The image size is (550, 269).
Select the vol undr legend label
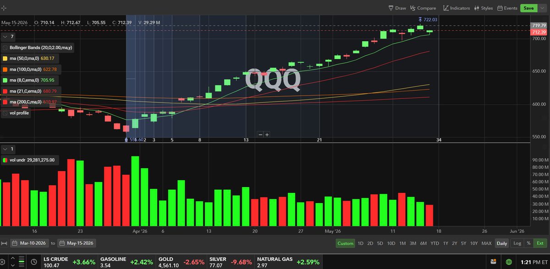(17, 160)
